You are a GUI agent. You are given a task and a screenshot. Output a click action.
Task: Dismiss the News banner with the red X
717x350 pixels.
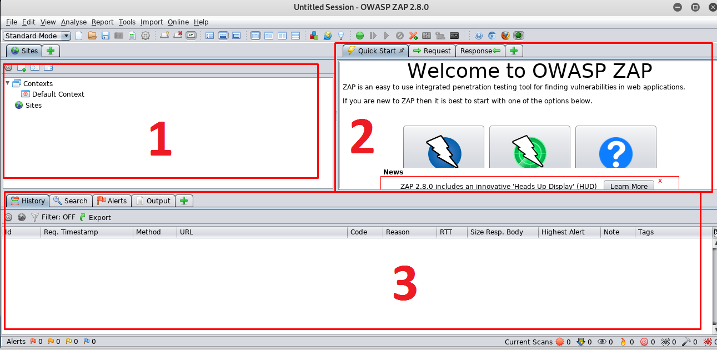660,181
